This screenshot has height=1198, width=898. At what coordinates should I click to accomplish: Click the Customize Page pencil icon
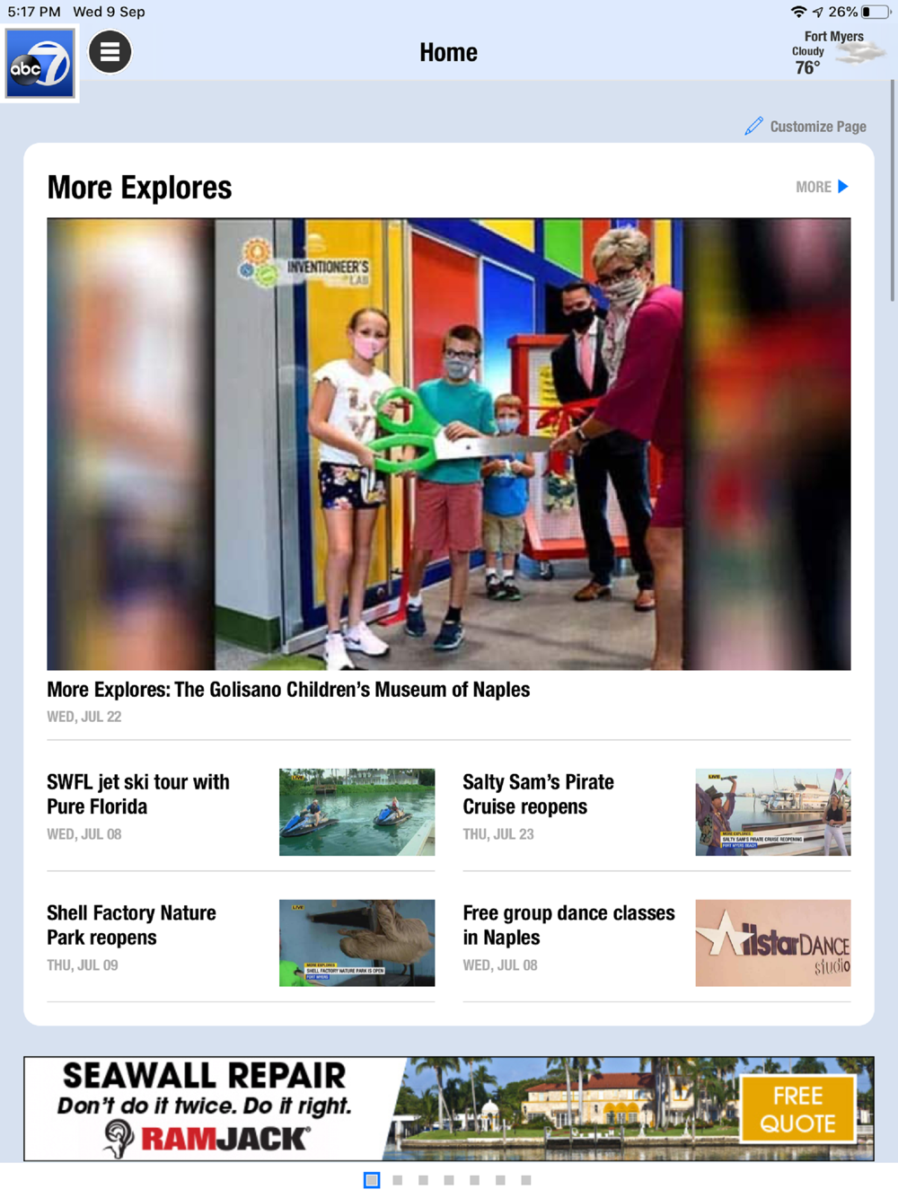coord(753,127)
